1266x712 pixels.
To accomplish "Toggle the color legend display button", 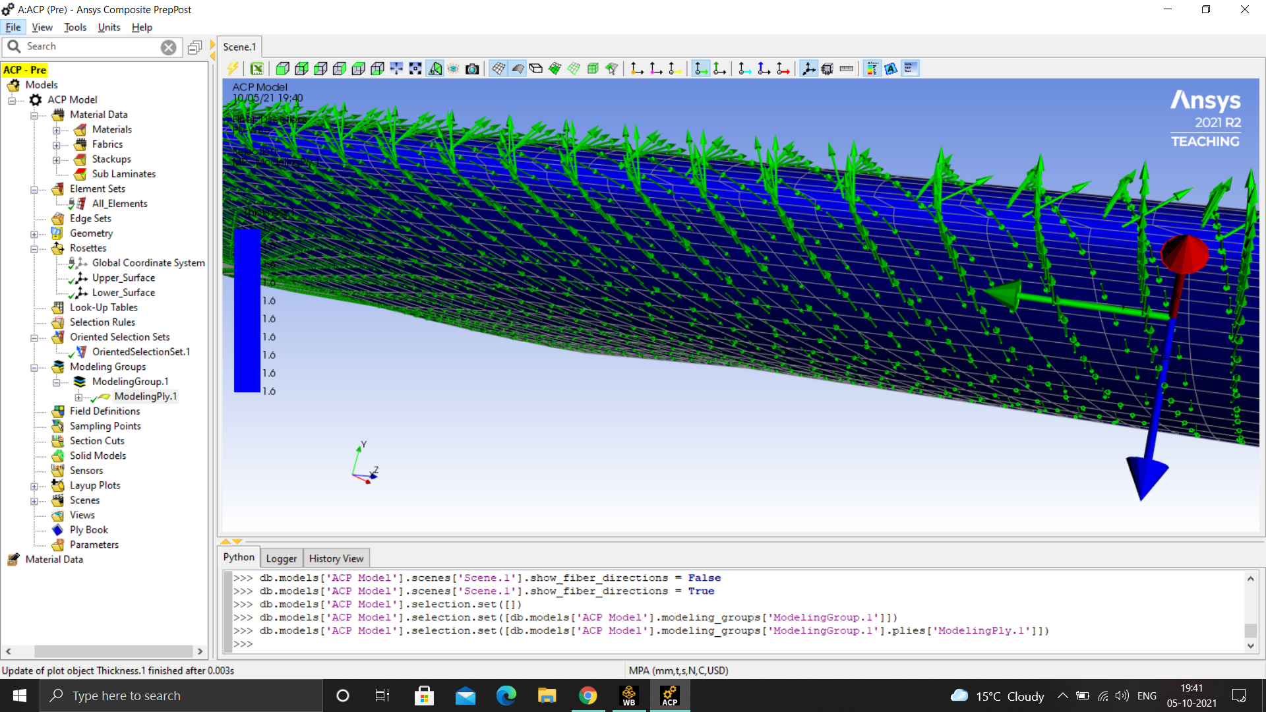I will [x=872, y=69].
